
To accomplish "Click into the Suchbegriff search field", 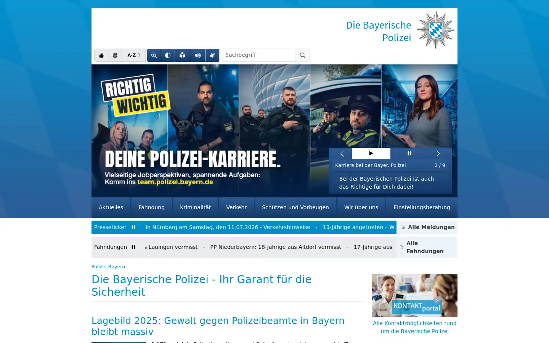I will click(x=258, y=55).
